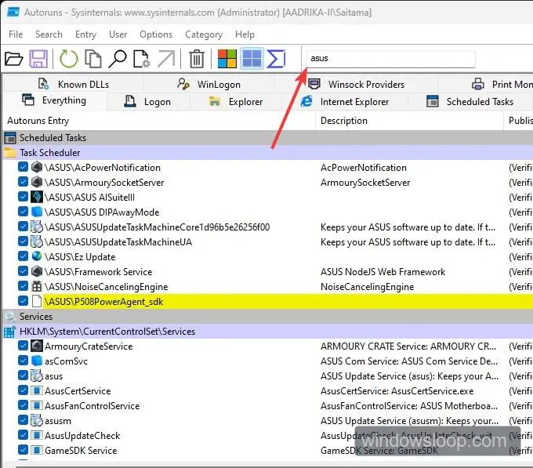Viewport: 533px width, 468px height.
Task: Select the Services category header row
Action: coord(268,317)
